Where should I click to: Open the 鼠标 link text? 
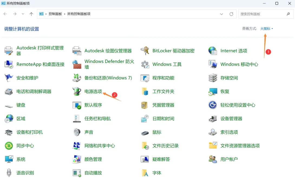point(157,132)
